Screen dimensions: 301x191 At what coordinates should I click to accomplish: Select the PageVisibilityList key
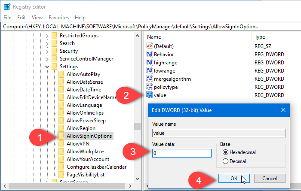point(86,175)
